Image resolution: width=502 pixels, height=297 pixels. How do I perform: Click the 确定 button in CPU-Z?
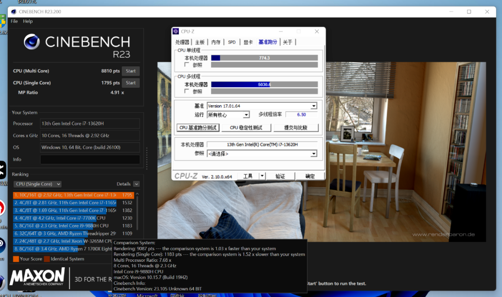[310, 176]
